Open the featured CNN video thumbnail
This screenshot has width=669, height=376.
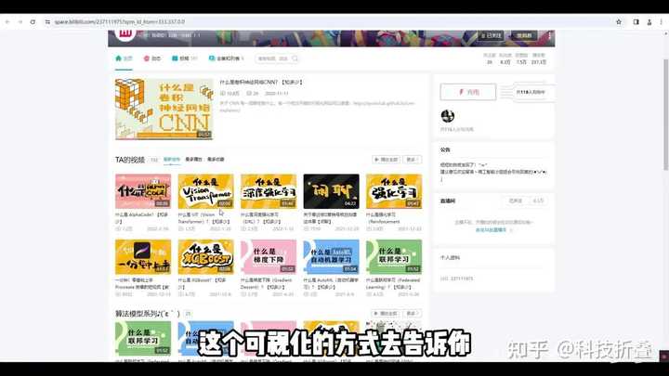(x=164, y=110)
